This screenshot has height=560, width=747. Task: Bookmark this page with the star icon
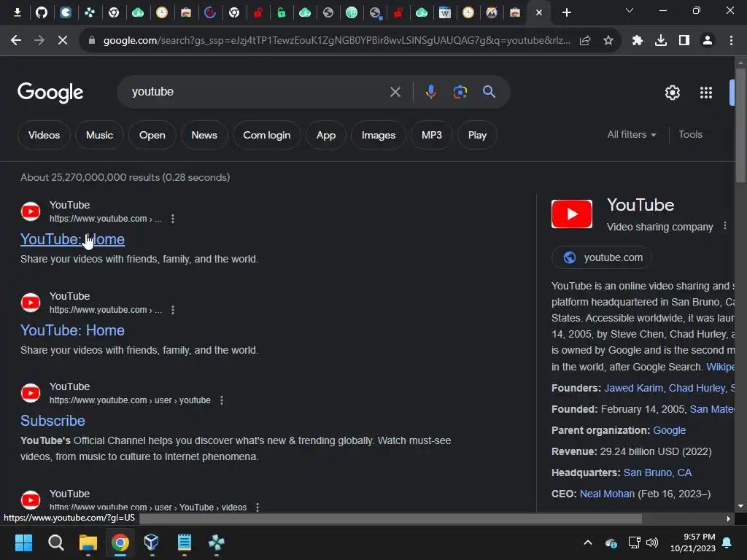[608, 41]
